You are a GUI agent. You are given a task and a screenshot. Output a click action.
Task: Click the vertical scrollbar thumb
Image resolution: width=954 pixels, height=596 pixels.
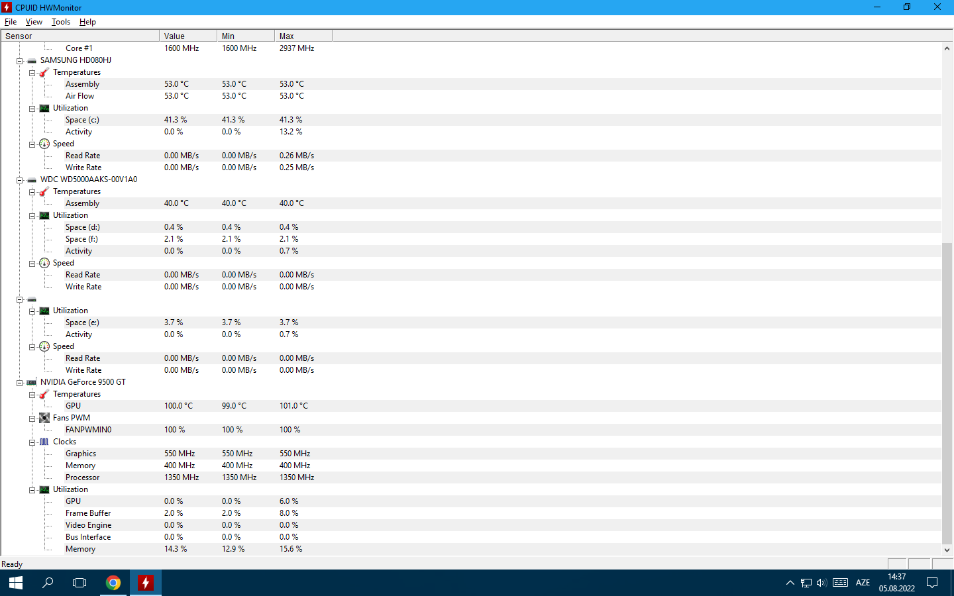click(x=947, y=393)
